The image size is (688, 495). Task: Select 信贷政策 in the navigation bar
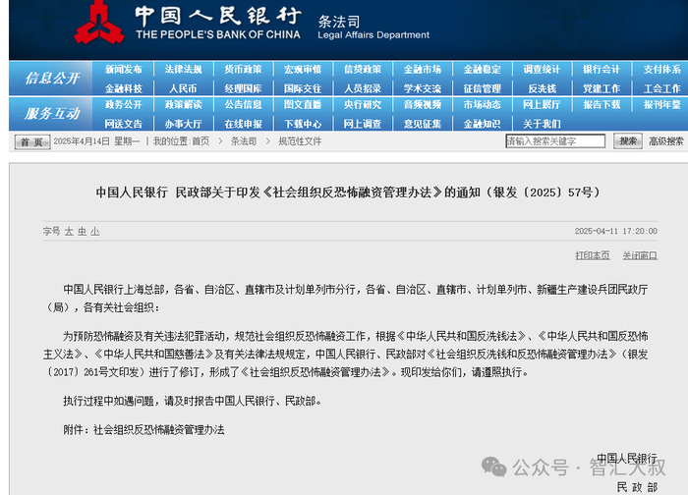(363, 70)
